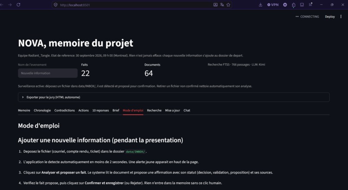Viewport: 348px width, 190px height.
Task: Toggle the browser sidebar icon
Action: (302, 5)
